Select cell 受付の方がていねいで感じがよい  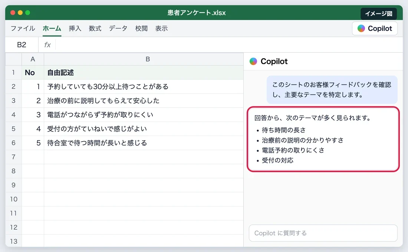coord(144,129)
